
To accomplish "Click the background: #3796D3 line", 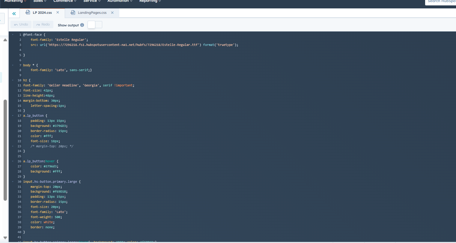I will click(x=49, y=126).
